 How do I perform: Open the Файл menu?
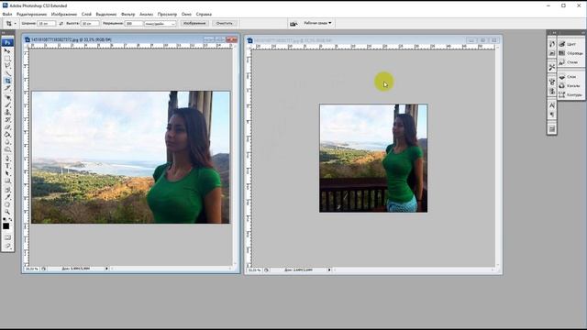[x=7, y=15]
